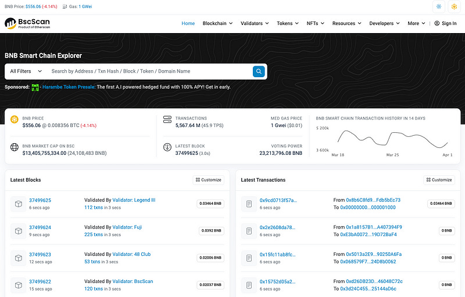The height and width of the screenshot is (297, 465).
Task: Expand the NFTs menu
Action: click(x=316, y=23)
